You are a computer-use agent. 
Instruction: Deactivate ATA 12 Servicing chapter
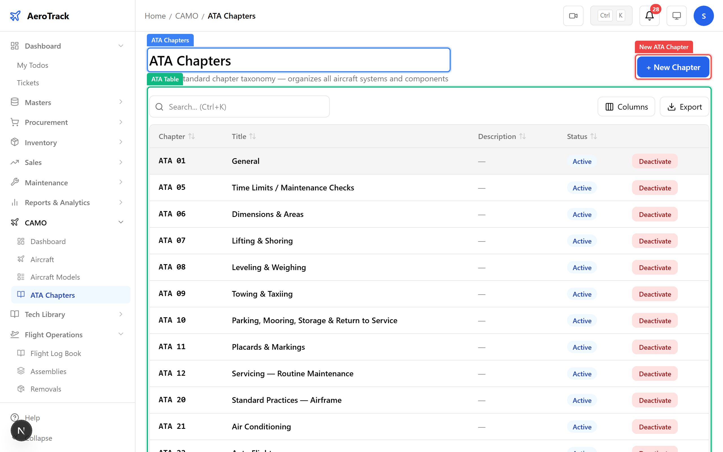pyautogui.click(x=655, y=374)
